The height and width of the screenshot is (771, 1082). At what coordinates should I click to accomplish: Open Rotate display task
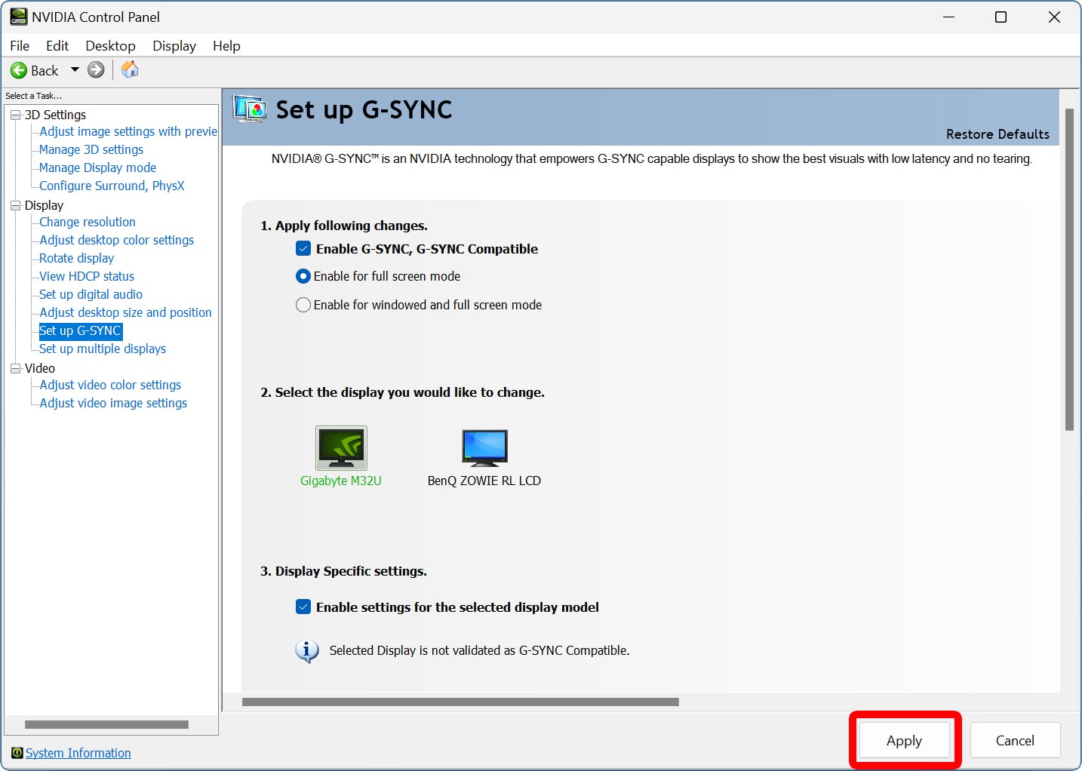[77, 258]
